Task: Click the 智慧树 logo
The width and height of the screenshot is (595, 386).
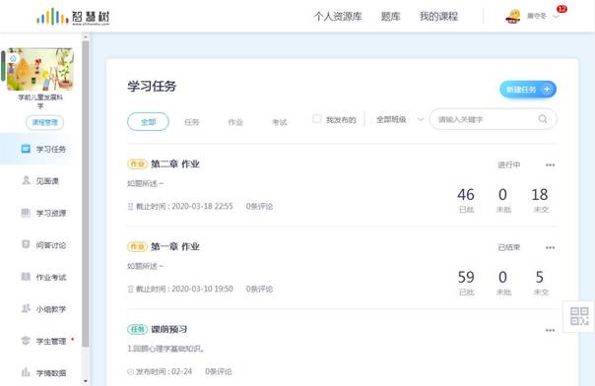Action: pyautogui.click(x=73, y=17)
